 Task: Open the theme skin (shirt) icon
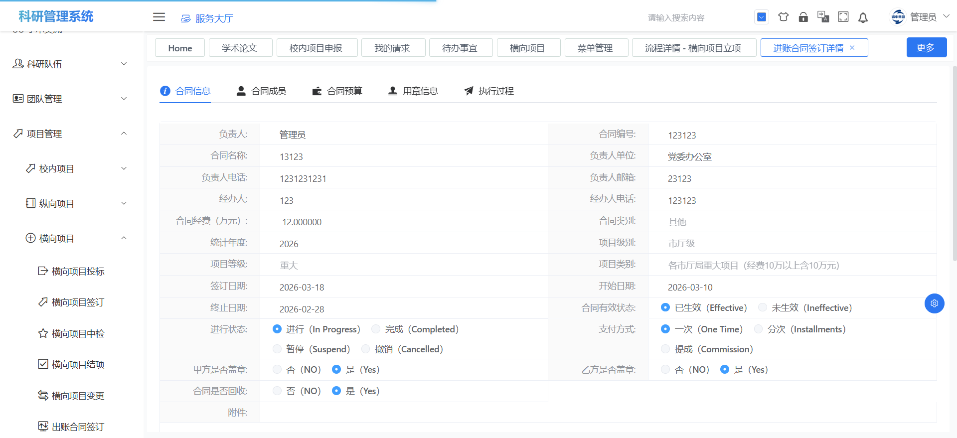(783, 17)
